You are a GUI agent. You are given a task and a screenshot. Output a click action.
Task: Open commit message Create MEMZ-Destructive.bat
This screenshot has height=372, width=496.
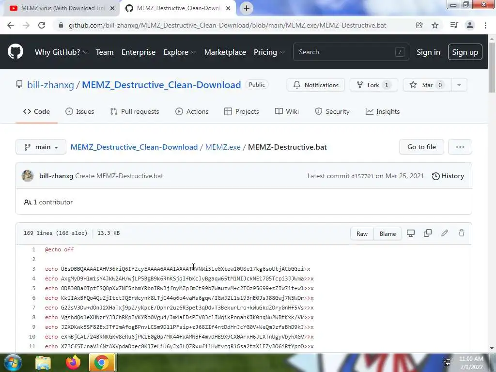tap(119, 176)
